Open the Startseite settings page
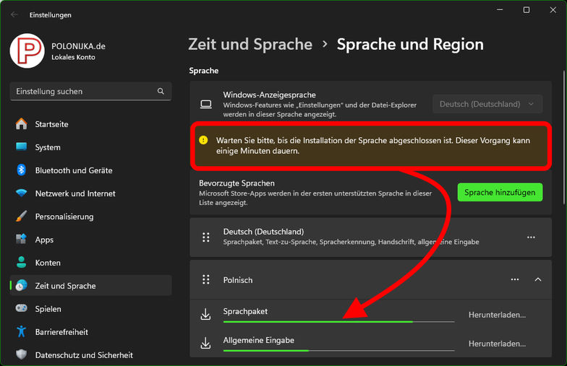Image resolution: width=567 pixels, height=366 pixels. (x=52, y=124)
